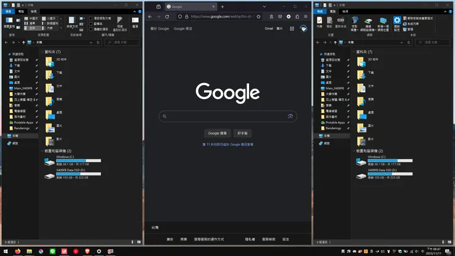Image resolution: width=455 pixels, height=256 pixels.
Task: Select X409FB Data SSD (D:) bar, left Explorer
Action: pyautogui.click(x=78, y=174)
